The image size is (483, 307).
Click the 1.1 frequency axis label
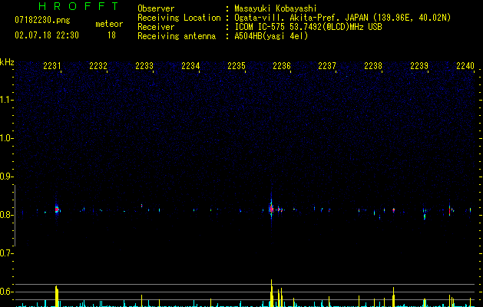coord(5,100)
